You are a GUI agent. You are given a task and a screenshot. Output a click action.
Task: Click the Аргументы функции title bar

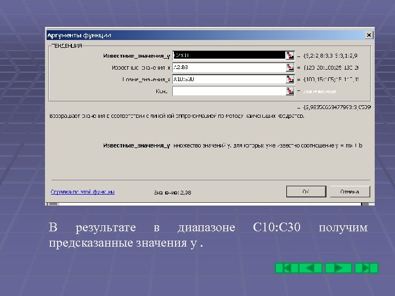[x=205, y=35]
